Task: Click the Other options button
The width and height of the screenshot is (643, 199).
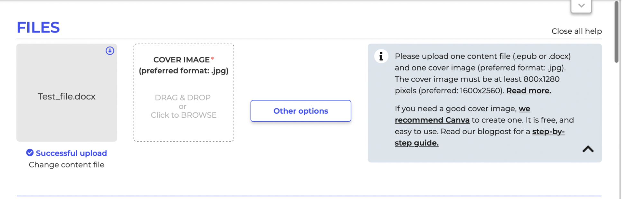Action: [x=300, y=111]
